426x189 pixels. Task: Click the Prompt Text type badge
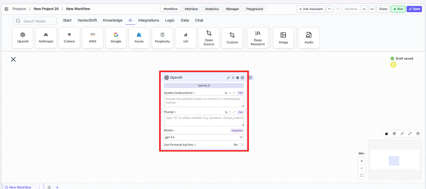(240, 112)
